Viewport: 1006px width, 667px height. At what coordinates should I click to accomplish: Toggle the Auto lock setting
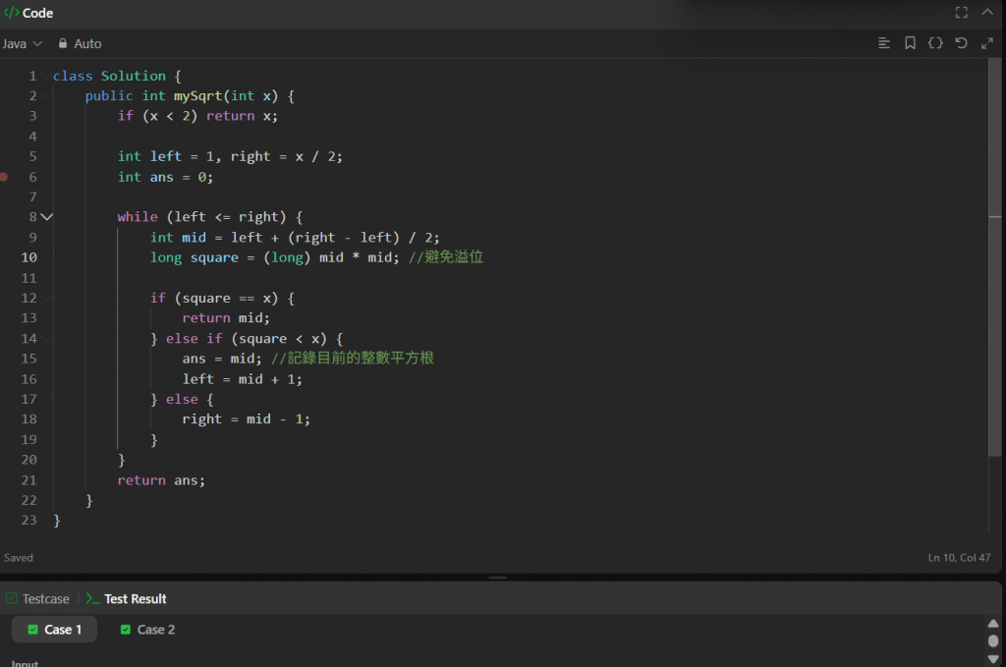81,43
